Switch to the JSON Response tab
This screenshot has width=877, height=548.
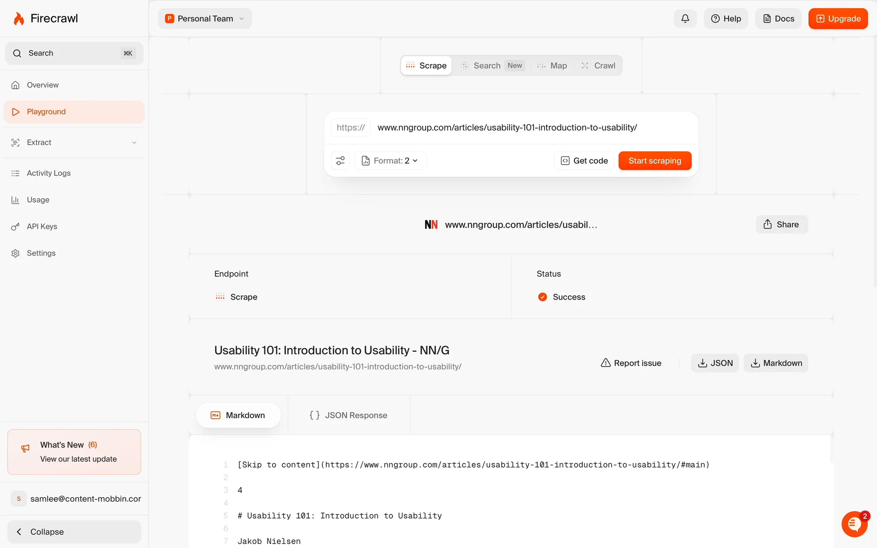pos(349,415)
